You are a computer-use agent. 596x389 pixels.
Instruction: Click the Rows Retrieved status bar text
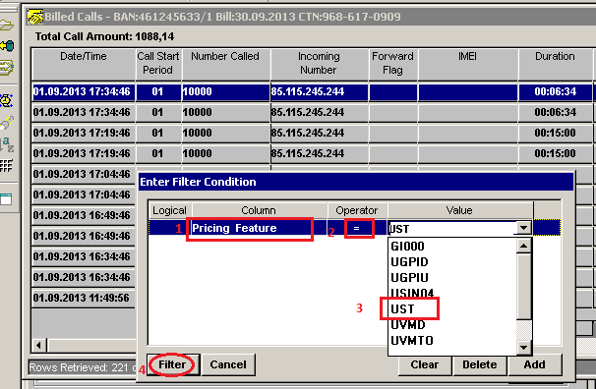click(83, 367)
